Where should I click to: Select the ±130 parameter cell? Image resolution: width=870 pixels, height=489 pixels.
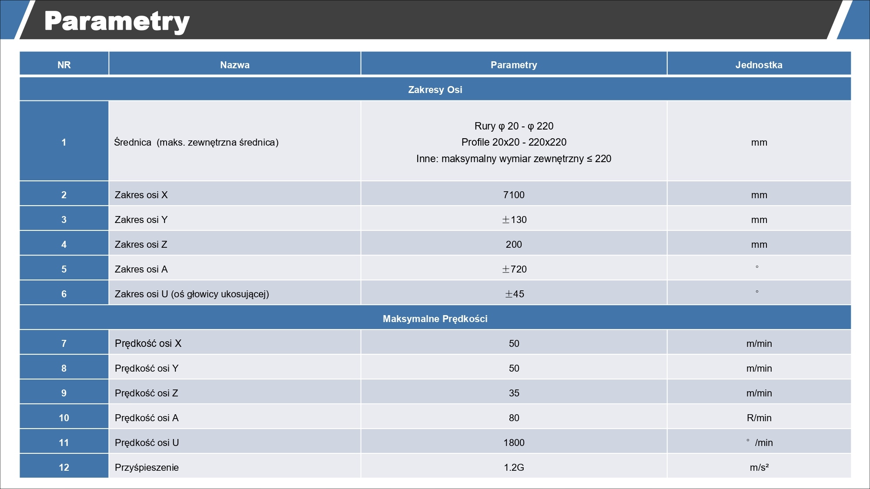514,220
